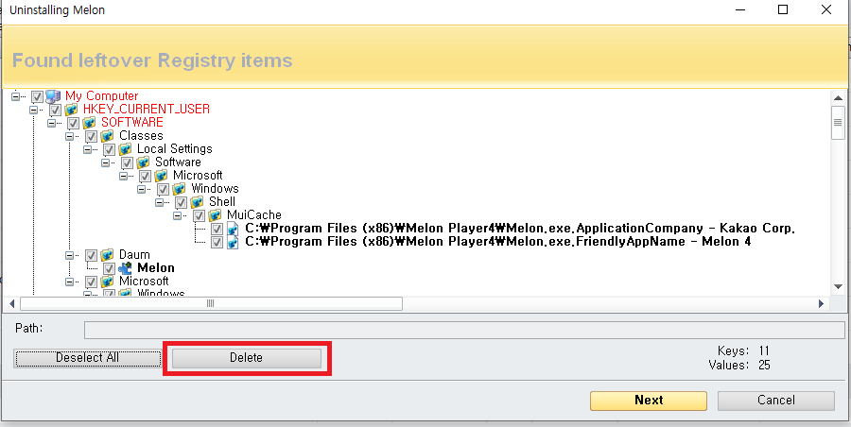Click the FriendlyAppName value file icon

[233, 242]
